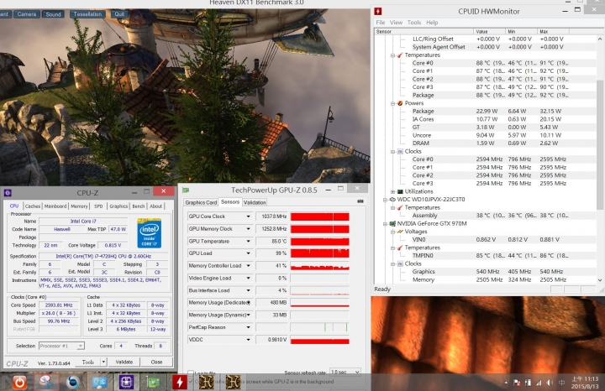Open the HWMonitor red lightning taskbar icon
The width and height of the screenshot is (605, 391).
180,382
